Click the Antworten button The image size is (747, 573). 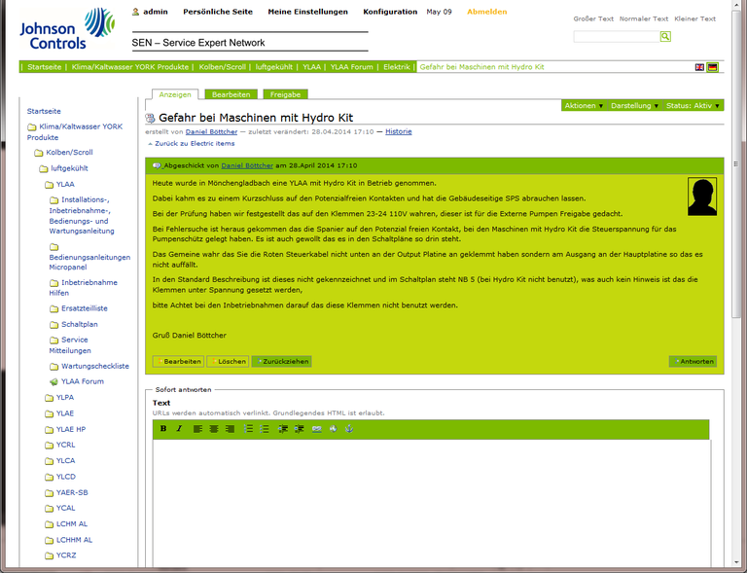tap(693, 362)
